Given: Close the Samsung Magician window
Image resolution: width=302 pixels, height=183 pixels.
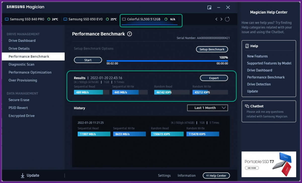Looking at the screenshot, I should (x=228, y=7).
